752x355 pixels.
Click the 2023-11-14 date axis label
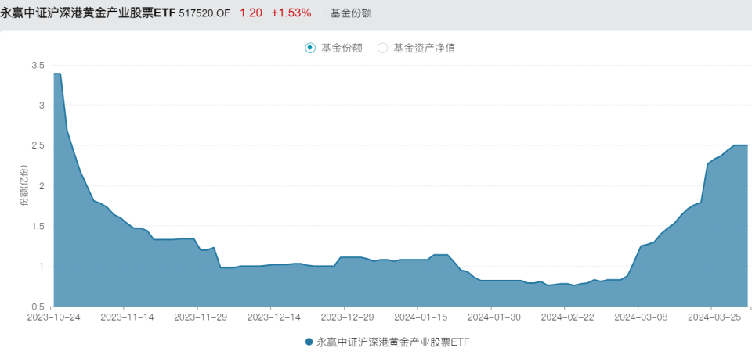tap(124, 317)
